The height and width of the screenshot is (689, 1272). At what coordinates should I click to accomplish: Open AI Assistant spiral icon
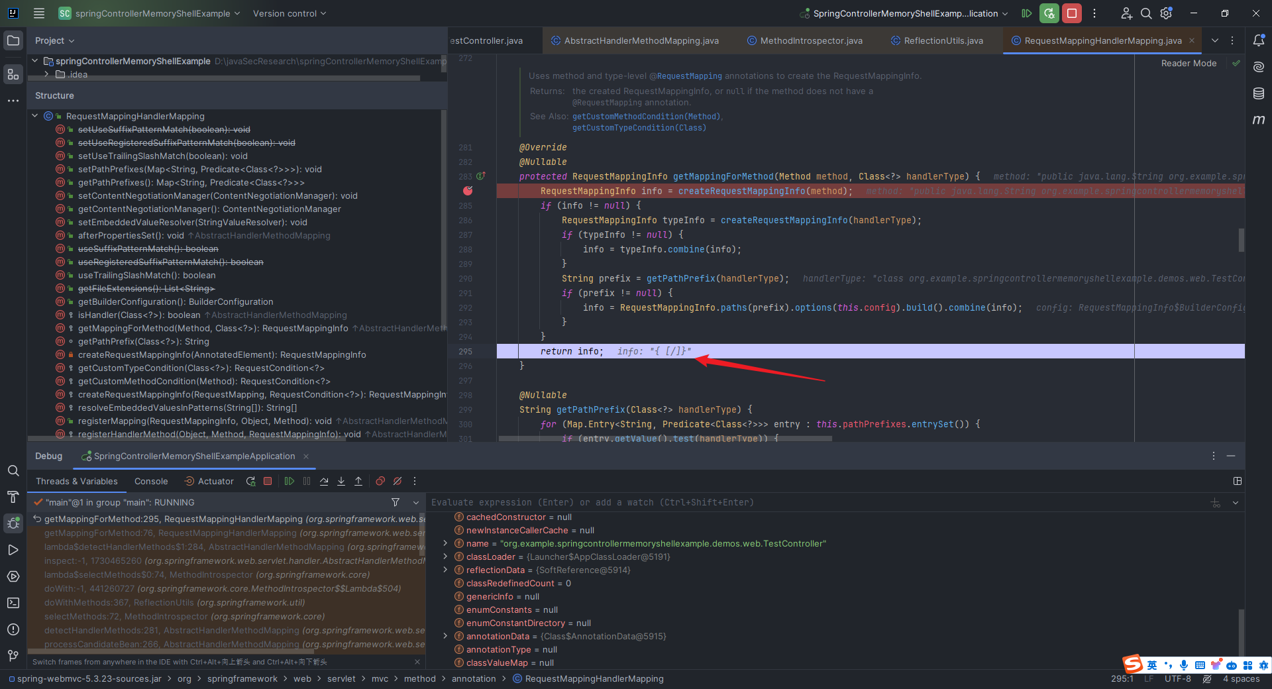[1259, 67]
